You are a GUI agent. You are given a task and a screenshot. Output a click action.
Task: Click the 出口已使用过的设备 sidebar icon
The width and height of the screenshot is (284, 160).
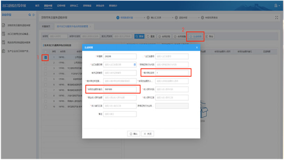pyautogui.click(x=3, y=34)
